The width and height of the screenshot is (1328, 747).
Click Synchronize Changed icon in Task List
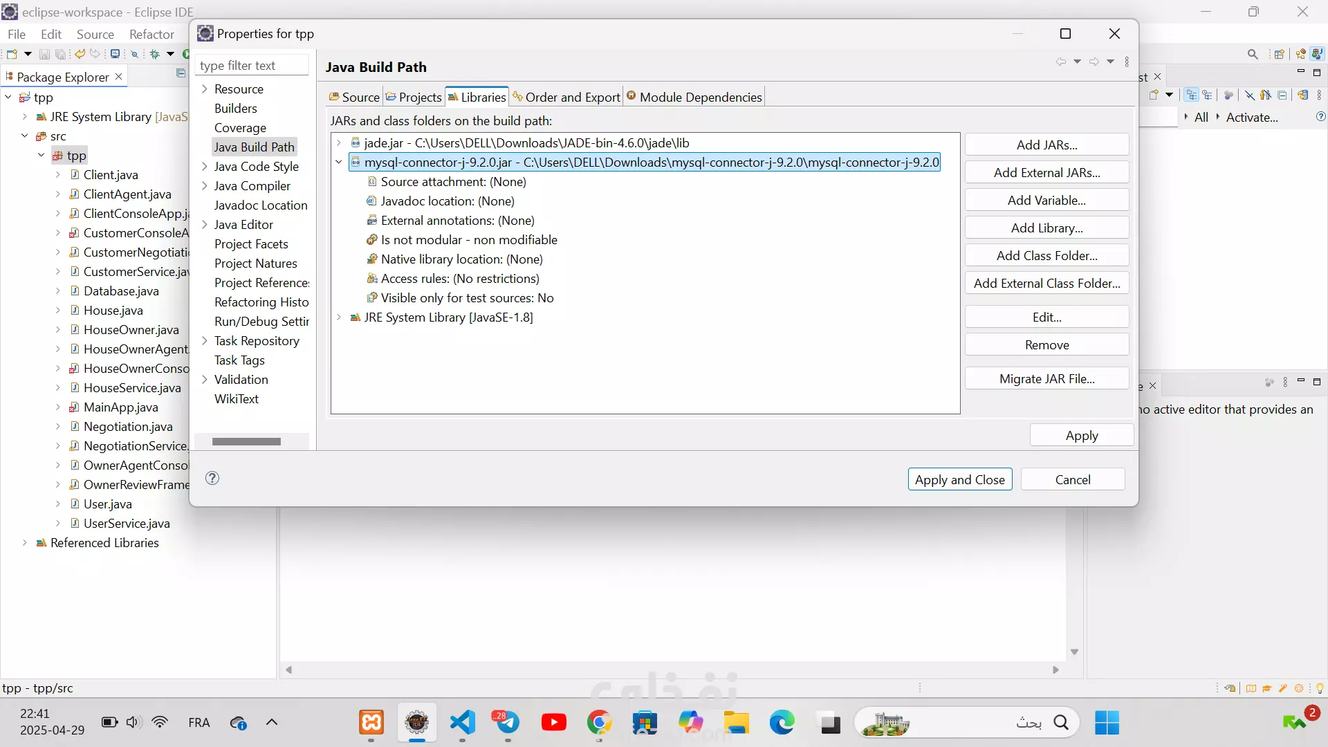tap(1303, 95)
